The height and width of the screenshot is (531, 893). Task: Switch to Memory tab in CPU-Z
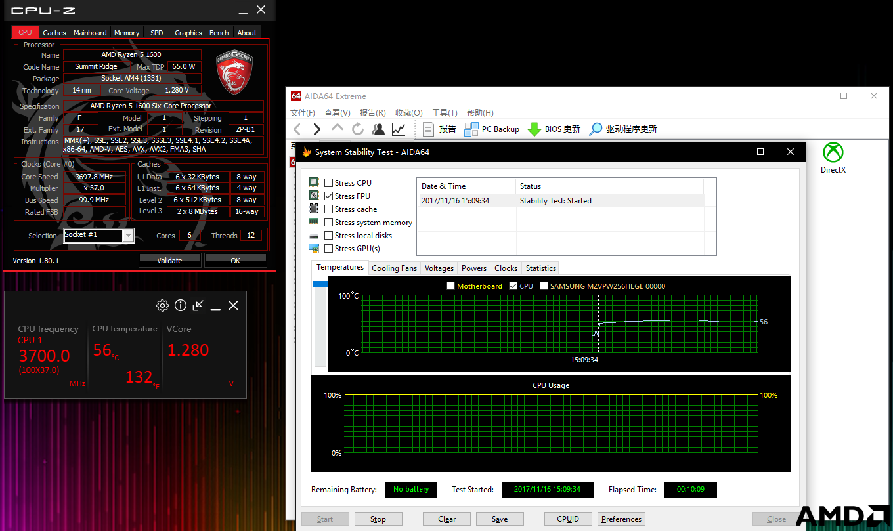click(x=127, y=33)
